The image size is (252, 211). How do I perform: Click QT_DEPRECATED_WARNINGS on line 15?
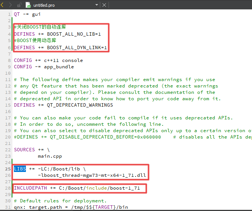pos(80,105)
